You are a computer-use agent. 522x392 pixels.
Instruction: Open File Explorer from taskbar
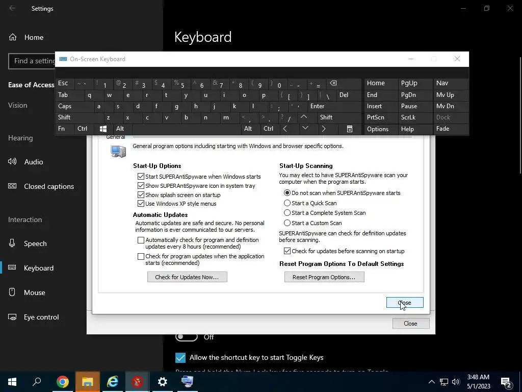[88, 382]
